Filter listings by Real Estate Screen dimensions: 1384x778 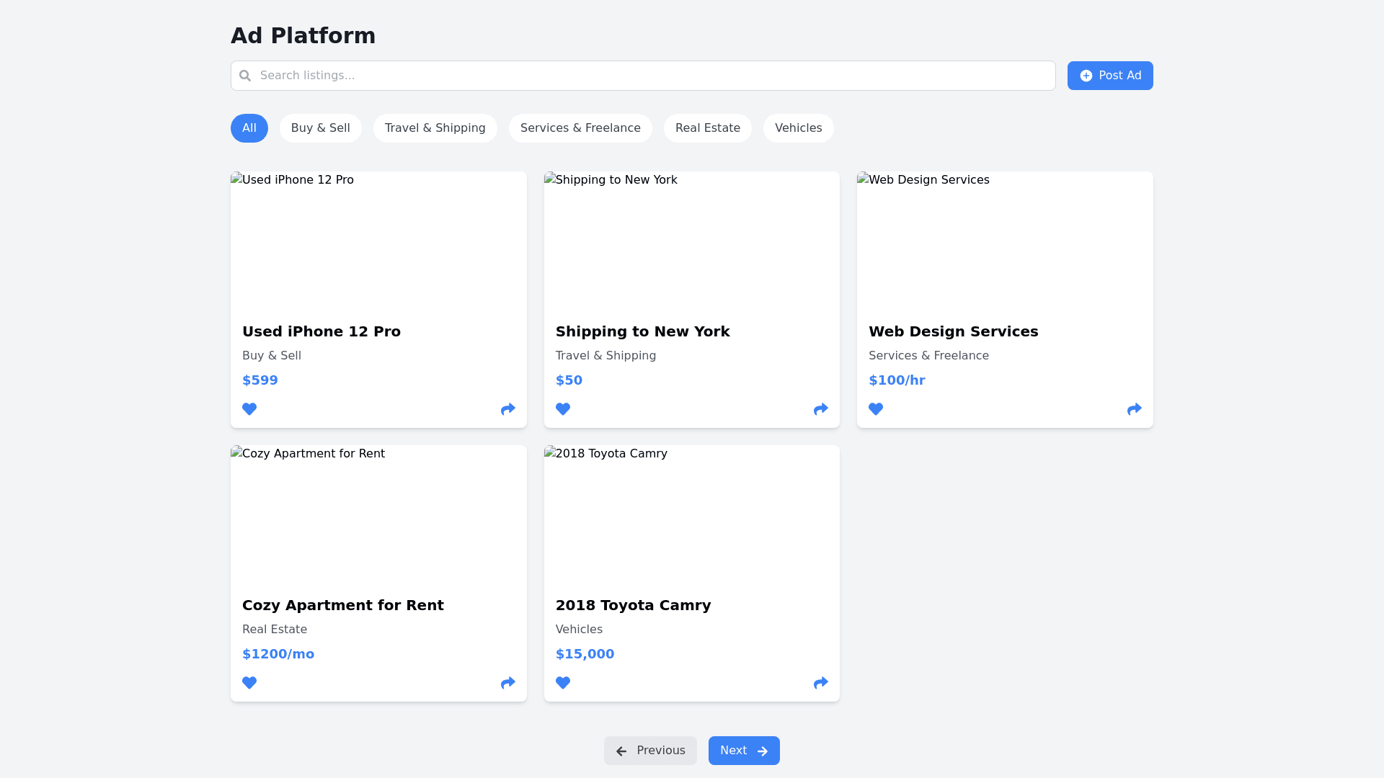pyautogui.click(x=708, y=128)
